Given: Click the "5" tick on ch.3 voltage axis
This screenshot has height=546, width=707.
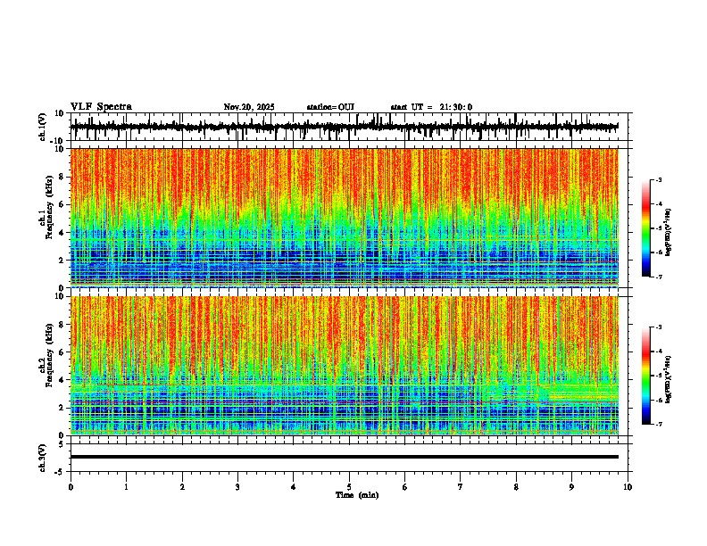Looking at the screenshot, I should tap(62, 444).
